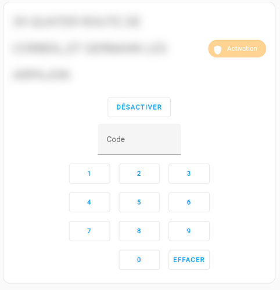Click the shield icon in Activation badge

tap(217, 50)
